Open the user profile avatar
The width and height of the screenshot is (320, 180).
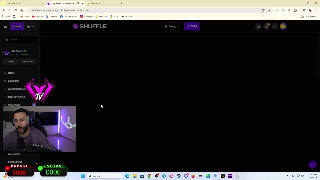[283, 26]
